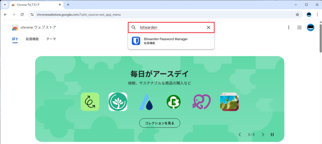Click the 毎日がアースデイ banner heading
Image resolution: width=322 pixels, height=144 pixels.
coord(159,74)
